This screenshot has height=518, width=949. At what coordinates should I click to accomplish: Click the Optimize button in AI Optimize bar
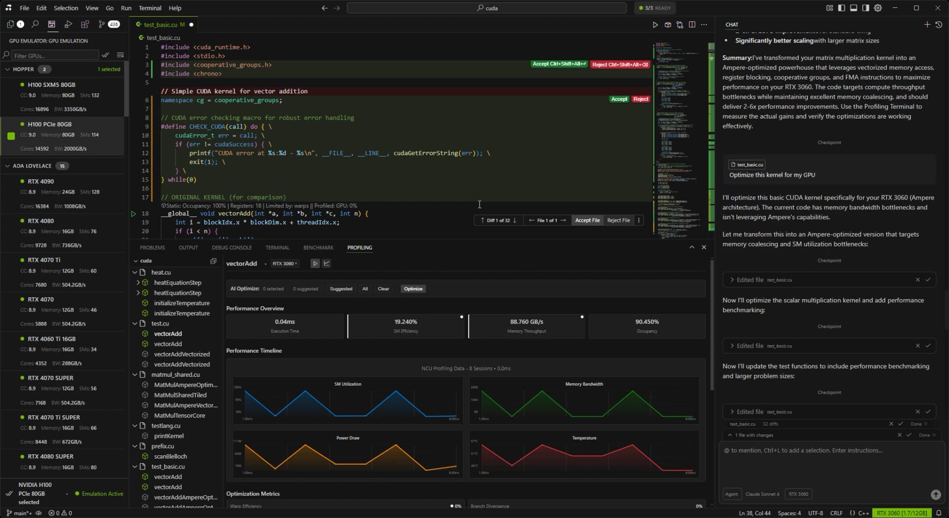click(413, 288)
